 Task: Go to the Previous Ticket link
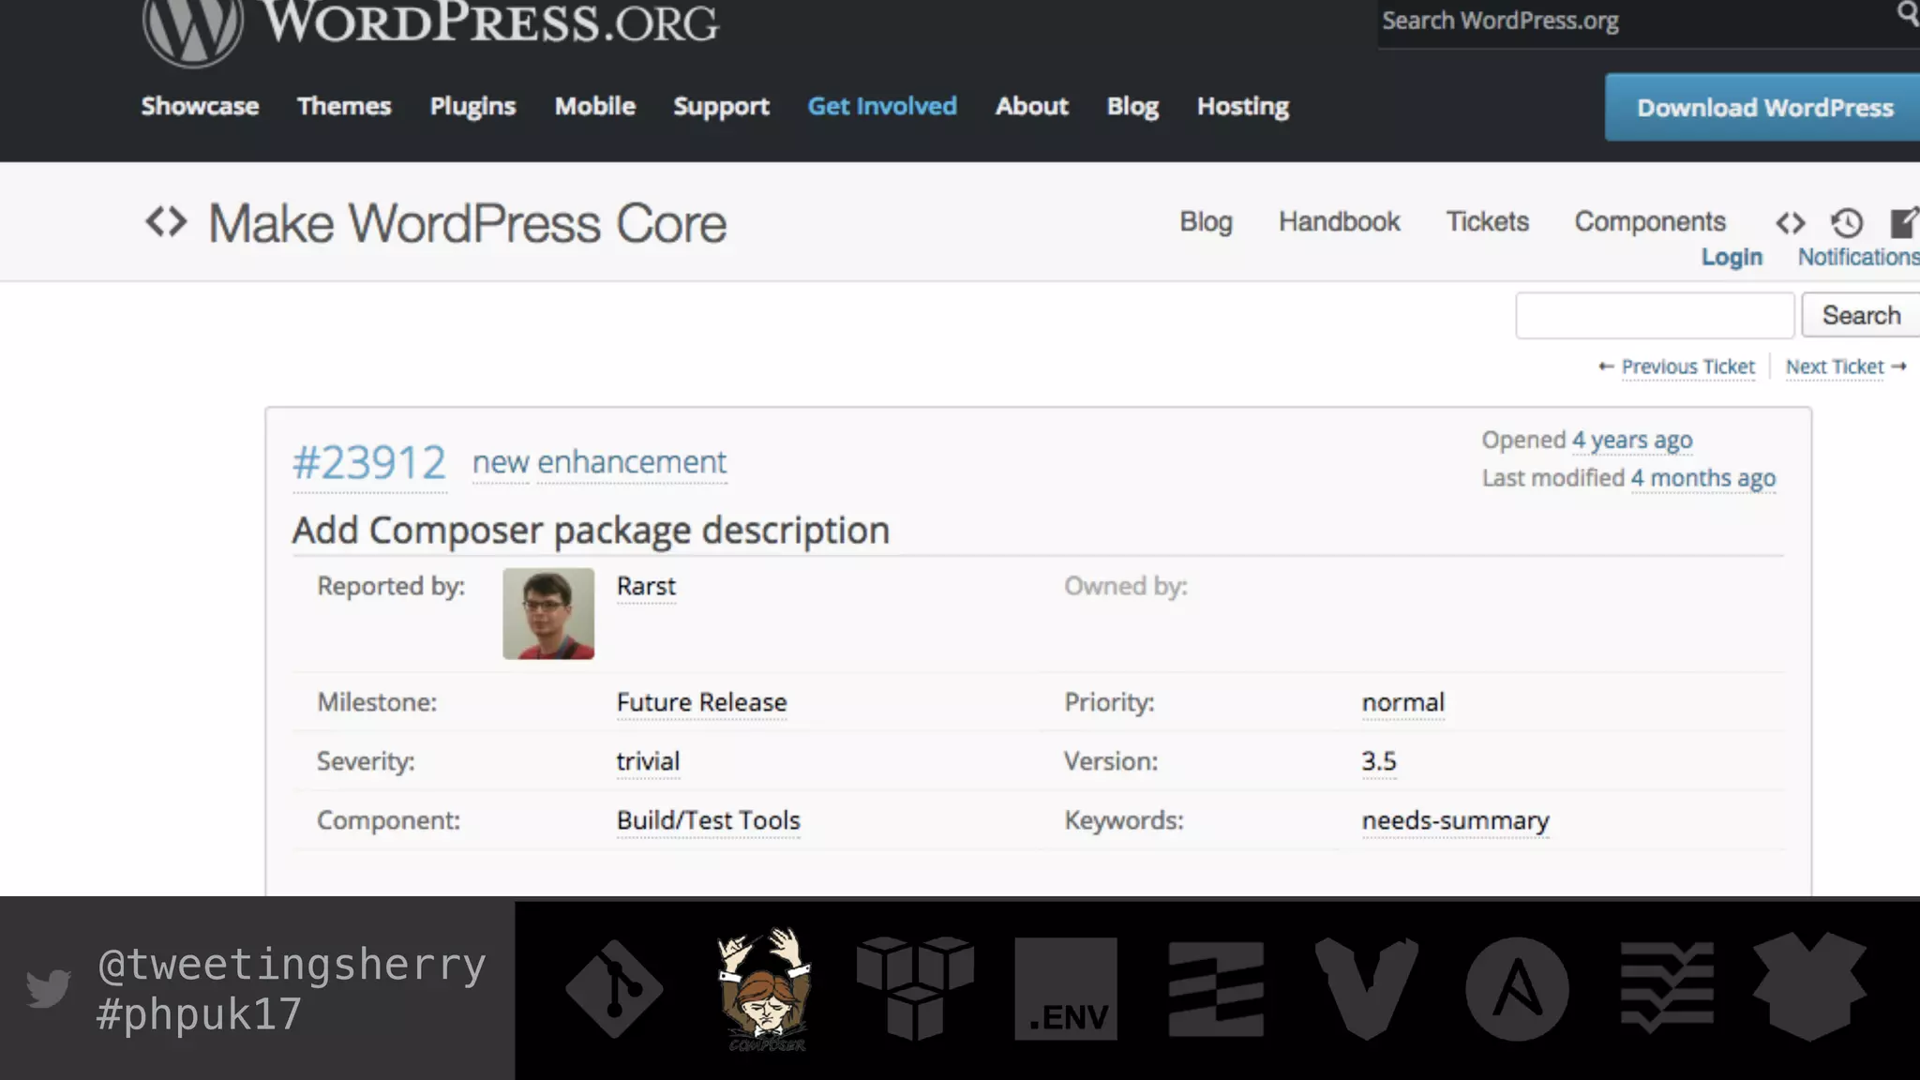tap(1687, 367)
